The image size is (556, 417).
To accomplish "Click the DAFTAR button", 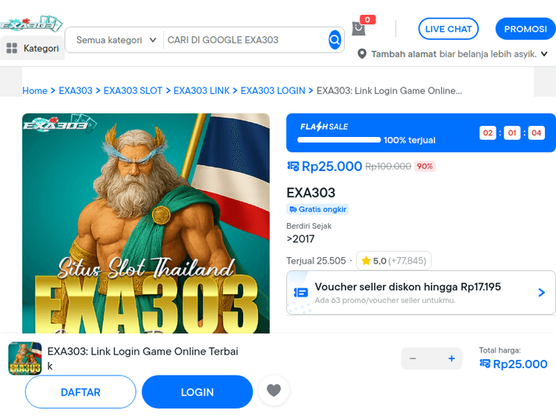I will [81, 392].
